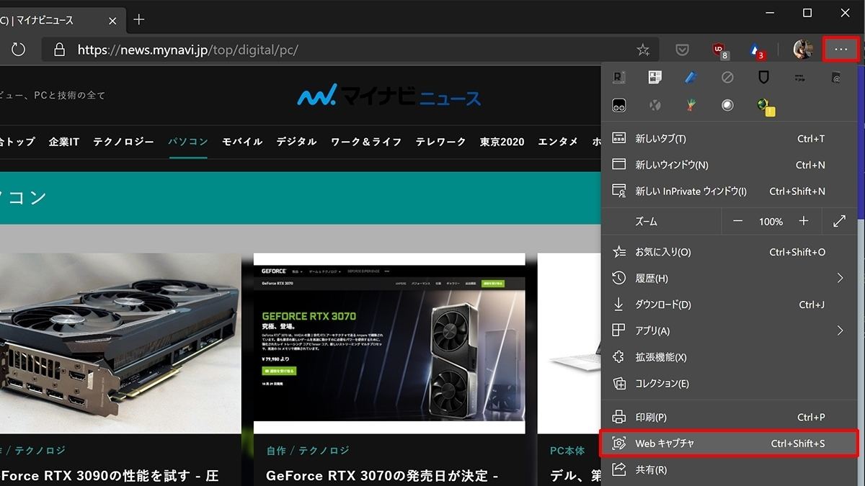The height and width of the screenshot is (486, 865).
Task: Click the blue extension icon with badge 3
Action: click(x=755, y=50)
